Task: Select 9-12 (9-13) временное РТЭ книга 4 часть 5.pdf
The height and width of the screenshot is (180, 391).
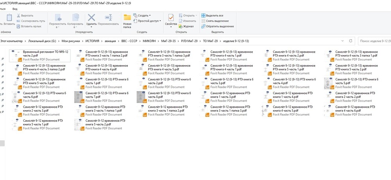Action: (165, 70)
